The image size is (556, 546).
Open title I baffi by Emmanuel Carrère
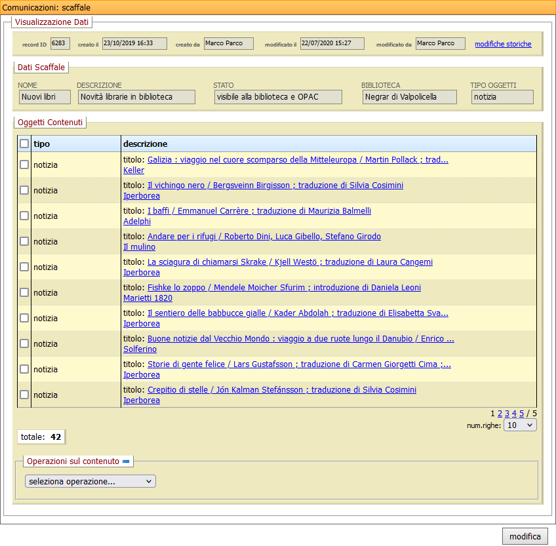tap(259, 211)
